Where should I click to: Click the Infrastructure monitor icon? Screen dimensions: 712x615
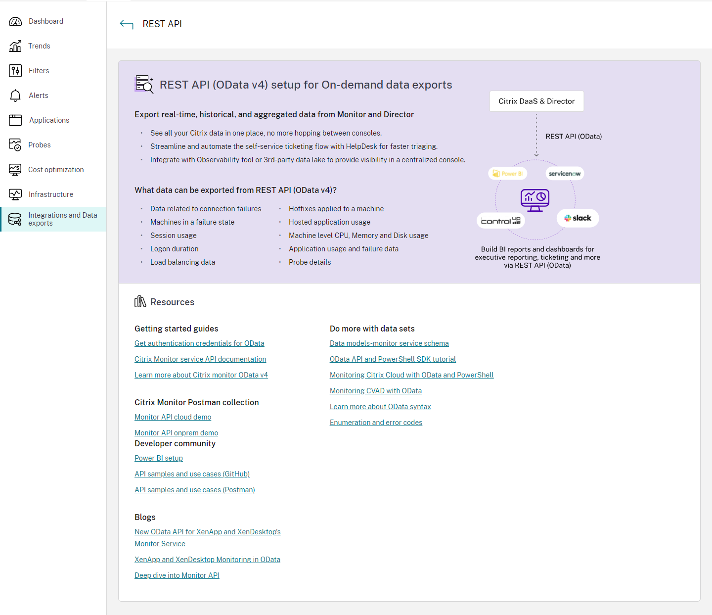point(15,194)
